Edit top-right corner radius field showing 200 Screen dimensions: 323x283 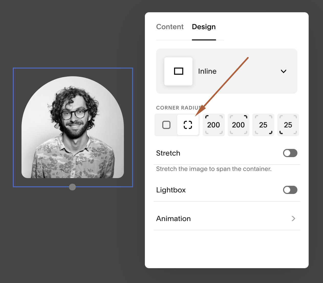238,125
